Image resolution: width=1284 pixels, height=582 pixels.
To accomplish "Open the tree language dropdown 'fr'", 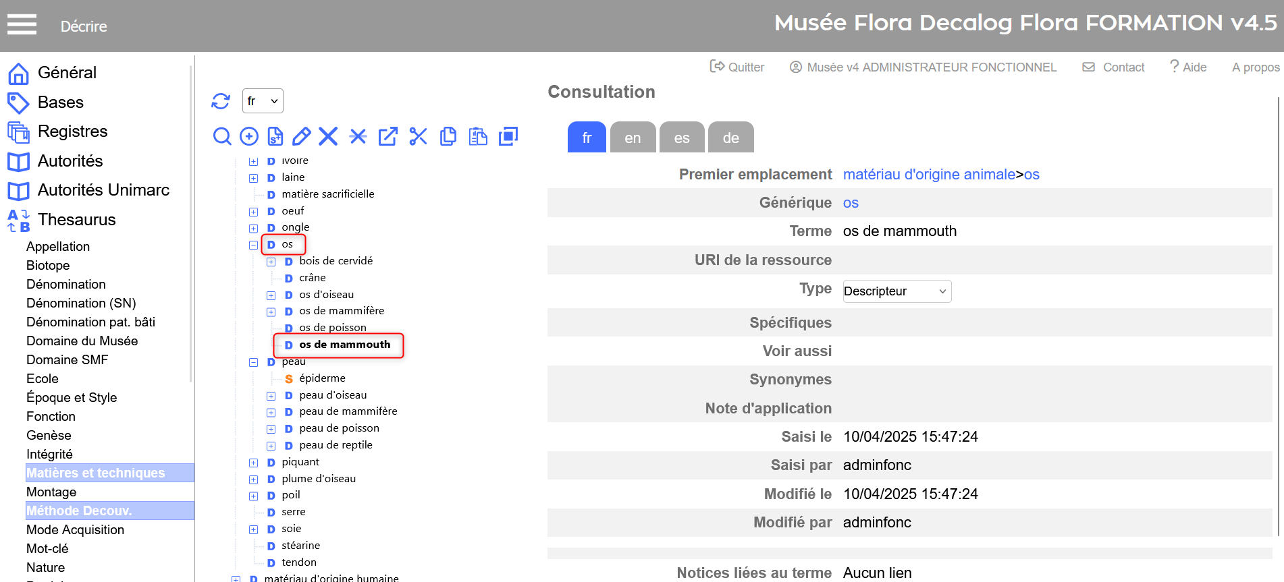I will 263,101.
